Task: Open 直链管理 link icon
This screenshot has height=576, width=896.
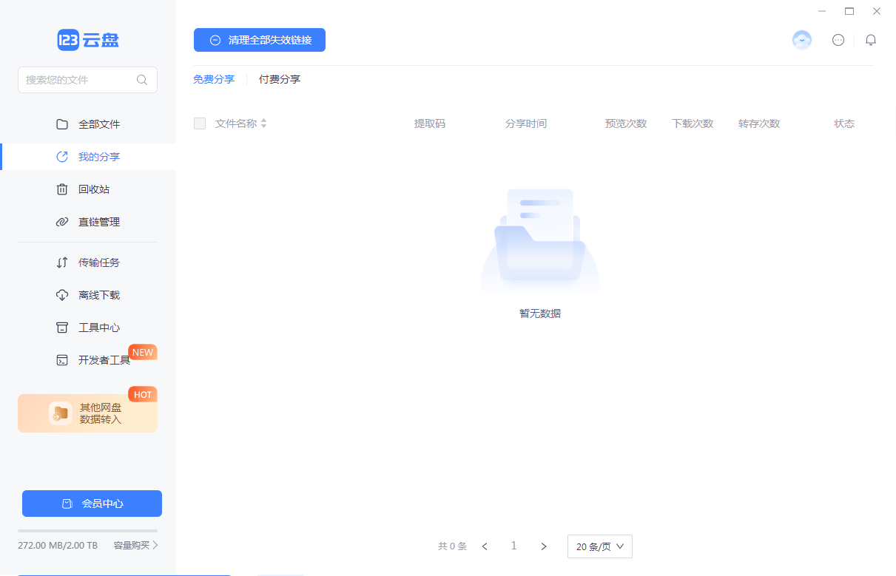Action: pyautogui.click(x=62, y=222)
